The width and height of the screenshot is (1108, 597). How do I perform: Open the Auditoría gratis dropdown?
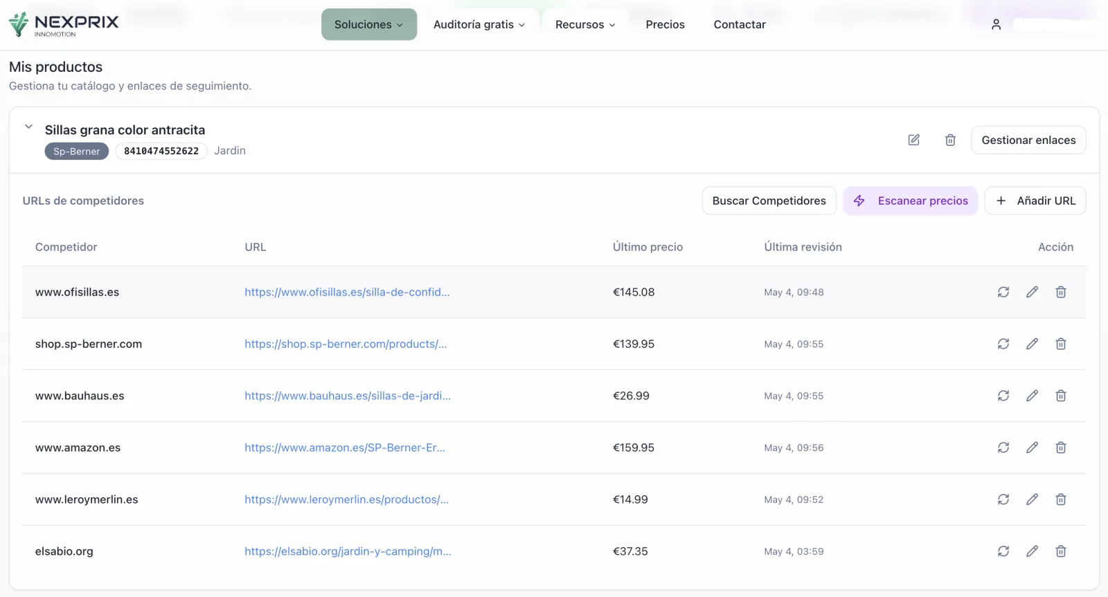[479, 24]
